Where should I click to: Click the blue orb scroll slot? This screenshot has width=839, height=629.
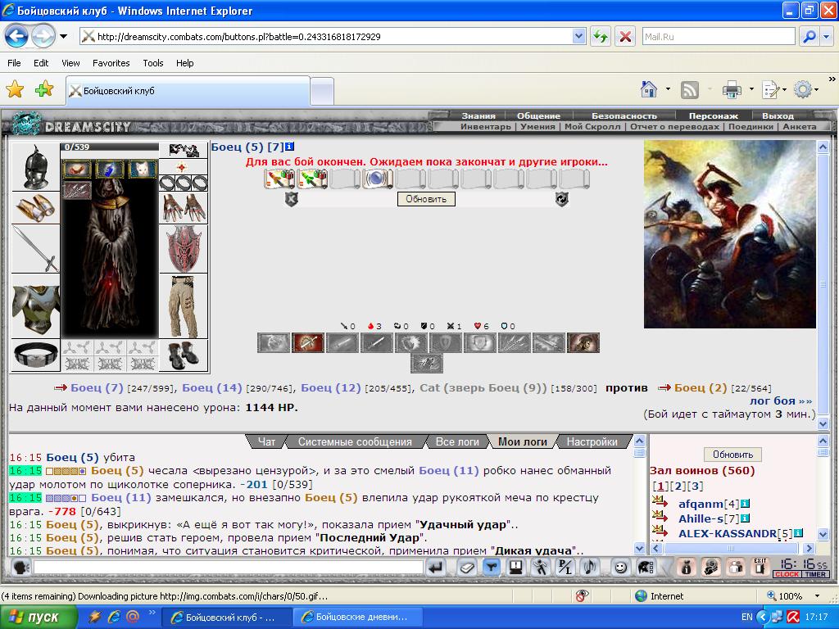(x=378, y=179)
